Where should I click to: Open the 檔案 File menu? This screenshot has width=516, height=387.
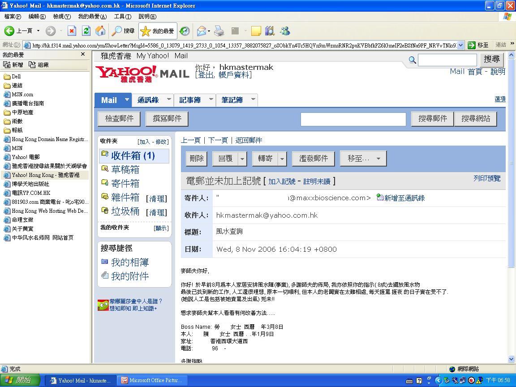pyautogui.click(x=13, y=17)
